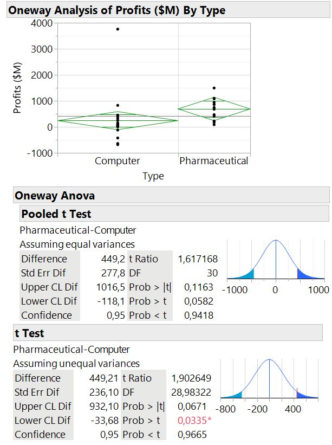Select the Profits ($M) y-axis title

click(19, 88)
